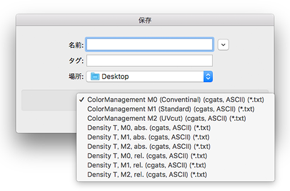Pick Density T, M2, rel. format
This screenshot has height=191, width=290.
coord(175,175)
